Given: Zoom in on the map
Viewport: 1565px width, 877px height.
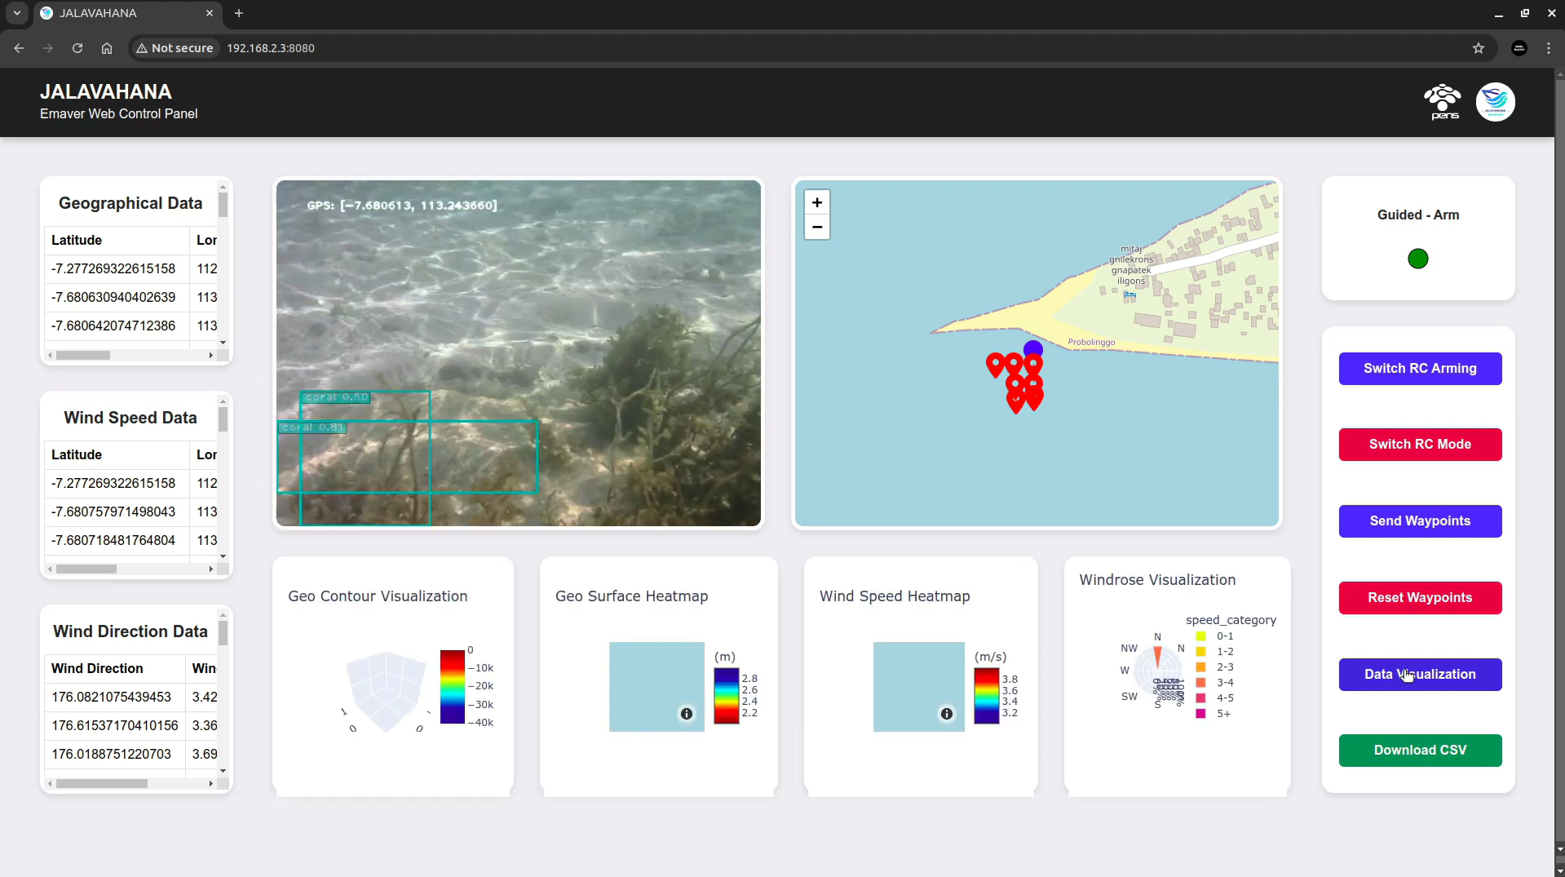Looking at the screenshot, I should 816,202.
